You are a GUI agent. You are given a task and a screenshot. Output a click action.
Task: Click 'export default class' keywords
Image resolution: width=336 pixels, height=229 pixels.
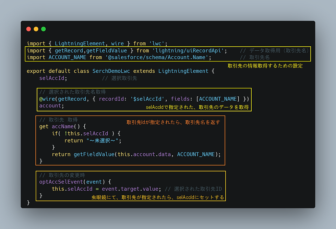coord(58,71)
